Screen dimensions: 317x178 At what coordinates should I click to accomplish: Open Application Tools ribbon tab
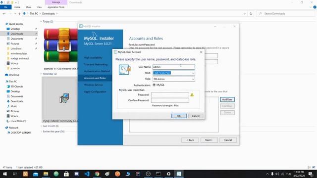[56, 7]
